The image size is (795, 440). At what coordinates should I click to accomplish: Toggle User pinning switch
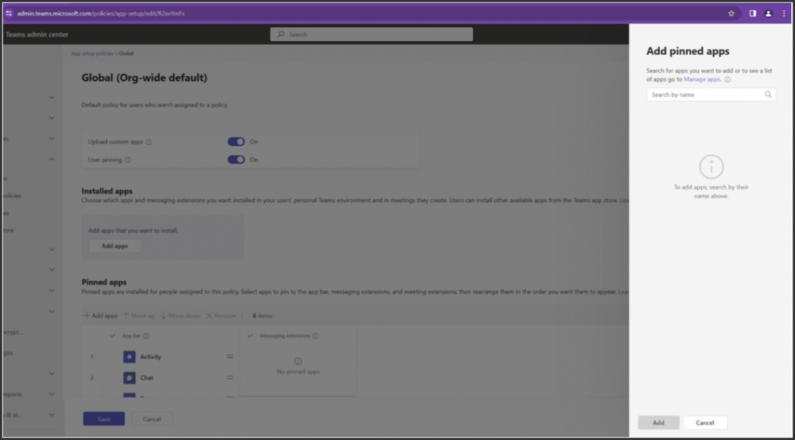coord(236,160)
